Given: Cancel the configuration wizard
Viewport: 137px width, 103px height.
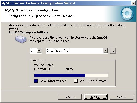Looking at the screenshot, I should [x=122, y=97].
